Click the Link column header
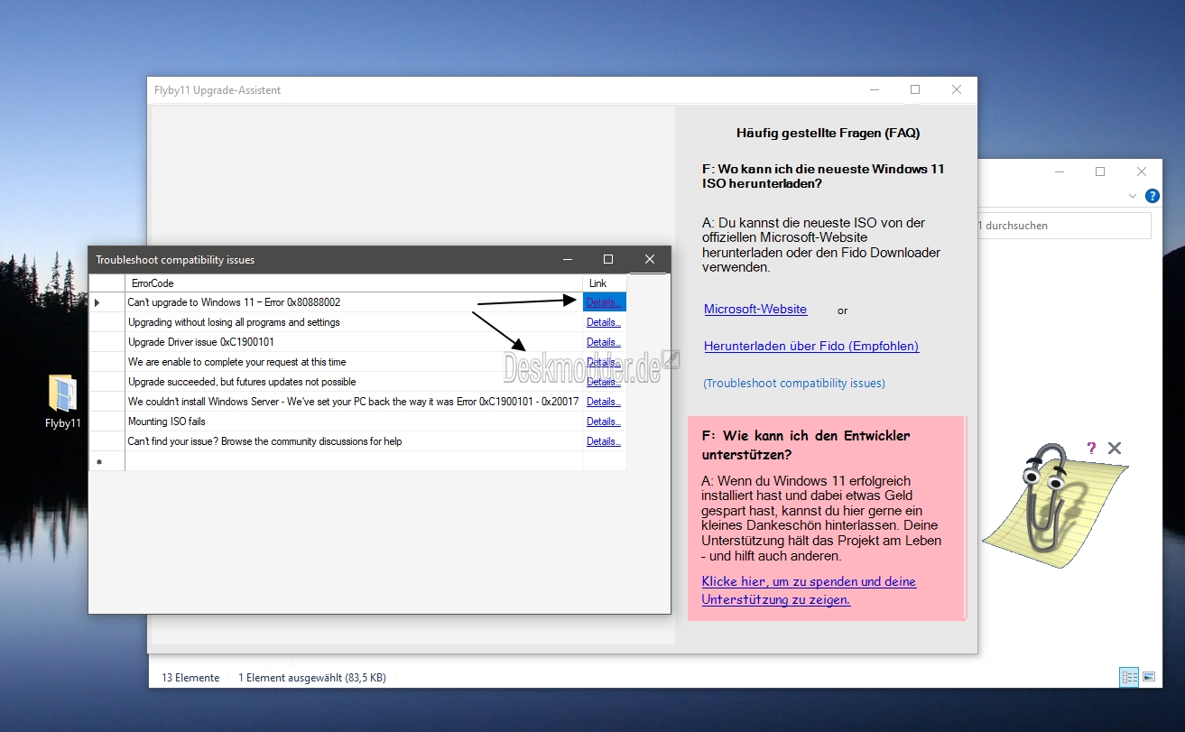1185x732 pixels. tap(605, 283)
